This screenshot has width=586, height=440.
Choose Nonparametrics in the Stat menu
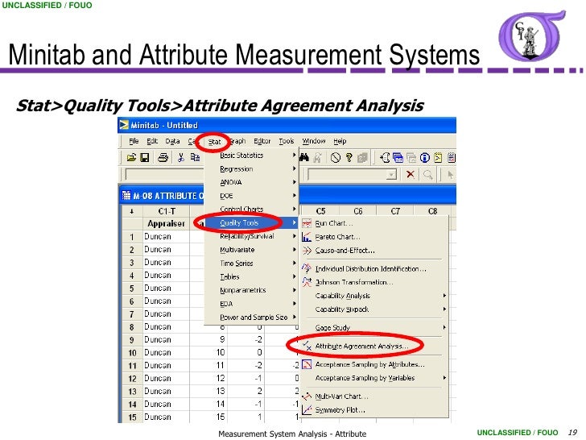coord(252,290)
